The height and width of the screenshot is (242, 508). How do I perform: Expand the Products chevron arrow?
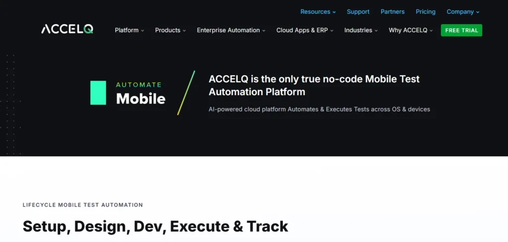[x=184, y=31]
